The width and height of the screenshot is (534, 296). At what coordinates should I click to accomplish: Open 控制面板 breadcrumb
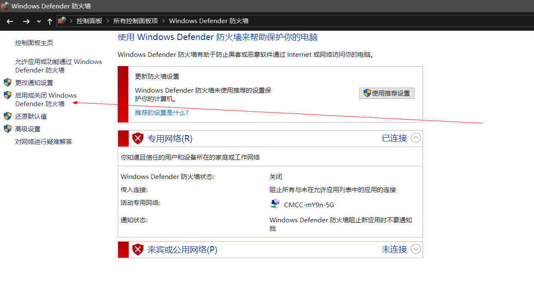[89, 21]
